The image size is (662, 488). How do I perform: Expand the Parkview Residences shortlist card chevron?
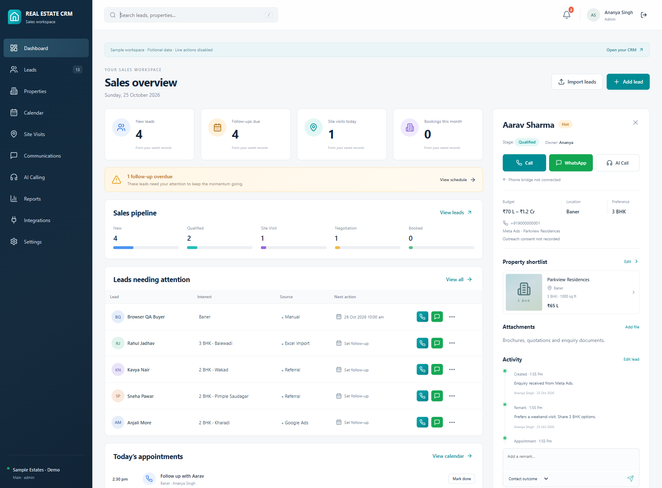point(633,292)
